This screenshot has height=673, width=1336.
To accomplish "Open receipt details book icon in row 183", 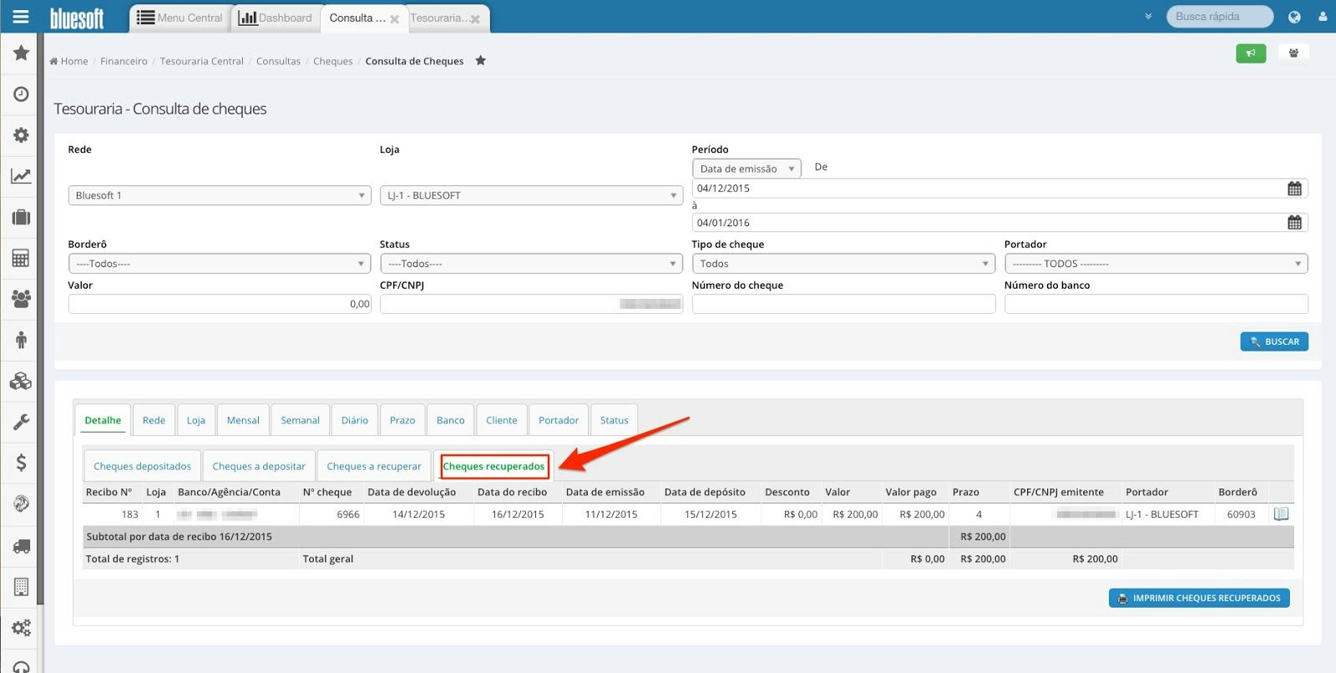I will 1281,514.
